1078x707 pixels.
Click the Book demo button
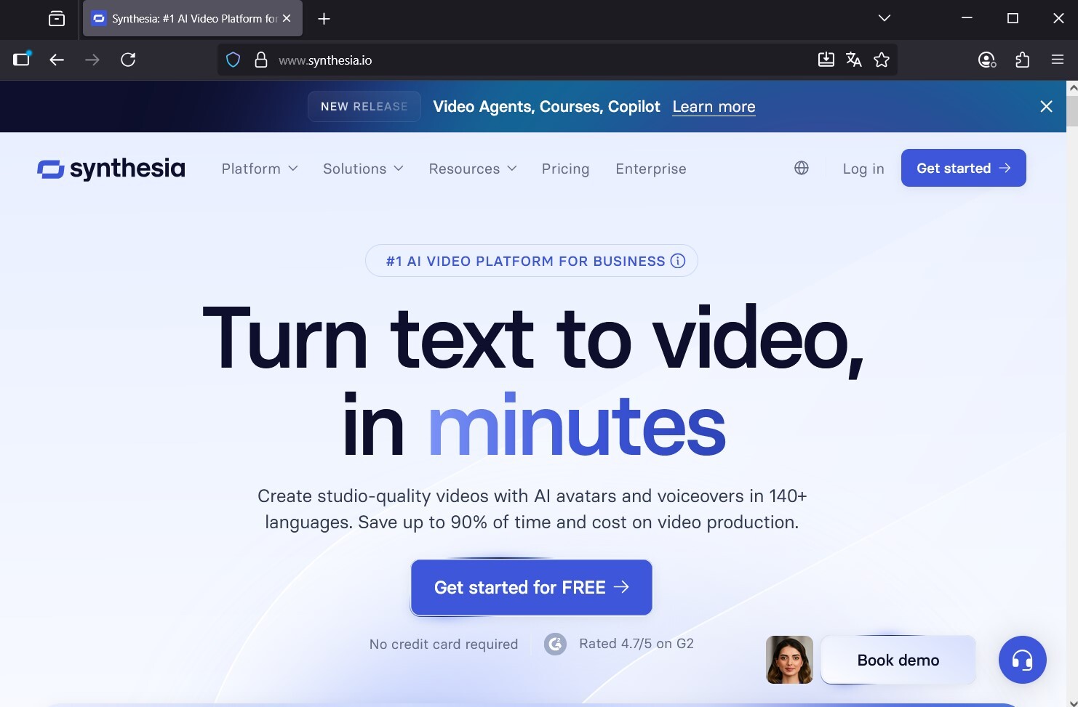(898, 660)
